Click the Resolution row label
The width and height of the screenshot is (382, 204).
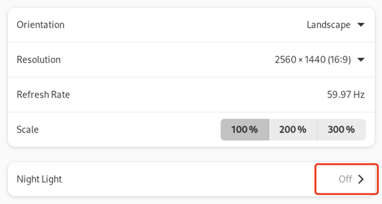pyautogui.click(x=39, y=60)
